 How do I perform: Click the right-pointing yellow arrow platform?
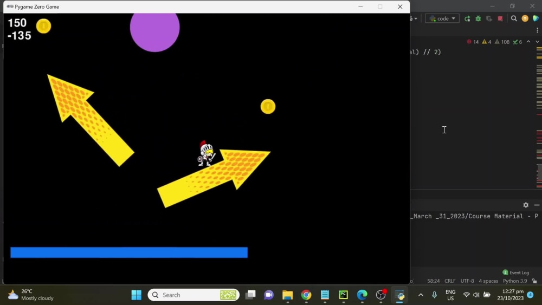pyautogui.click(x=214, y=178)
